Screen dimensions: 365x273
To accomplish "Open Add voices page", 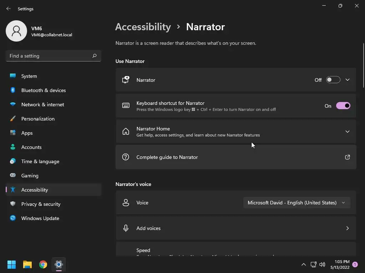I will (235, 228).
